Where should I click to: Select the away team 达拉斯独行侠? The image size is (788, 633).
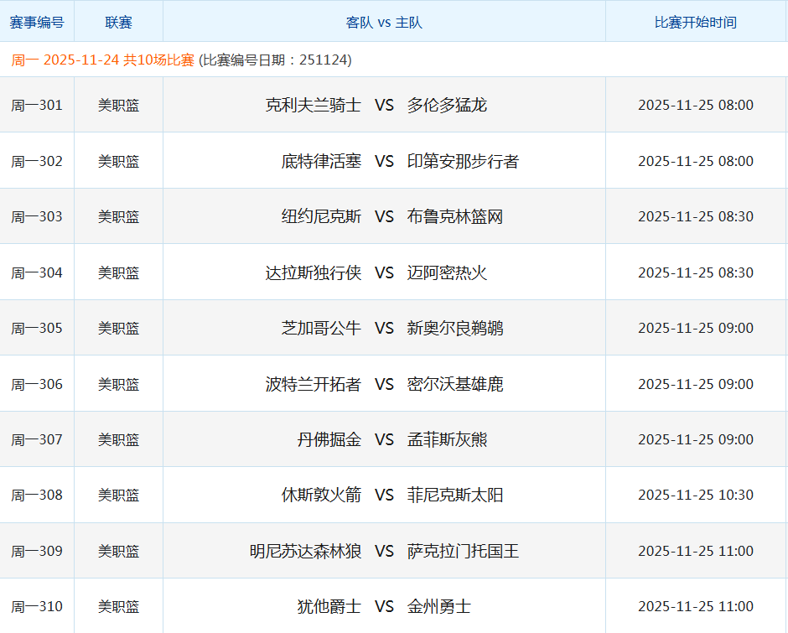pos(313,272)
